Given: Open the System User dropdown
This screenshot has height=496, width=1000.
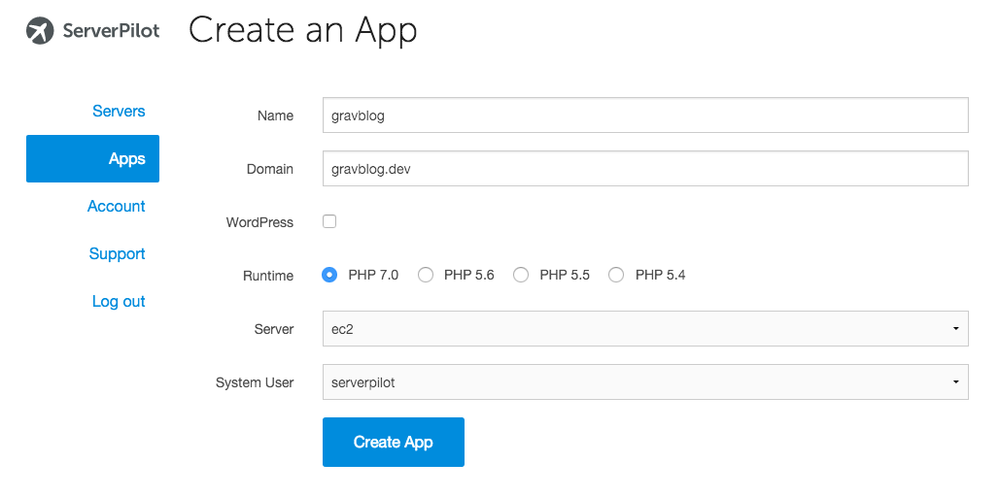Looking at the screenshot, I should 645,382.
